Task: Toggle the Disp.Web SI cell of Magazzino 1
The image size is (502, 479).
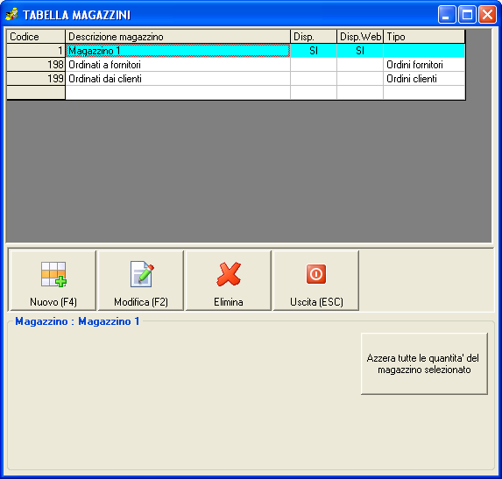Action: [360, 51]
